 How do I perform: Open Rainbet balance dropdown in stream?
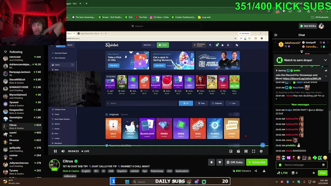coord(149,45)
